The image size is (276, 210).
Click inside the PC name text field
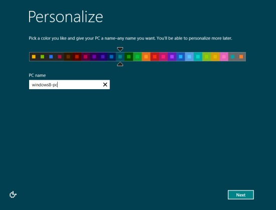[x=69, y=85]
